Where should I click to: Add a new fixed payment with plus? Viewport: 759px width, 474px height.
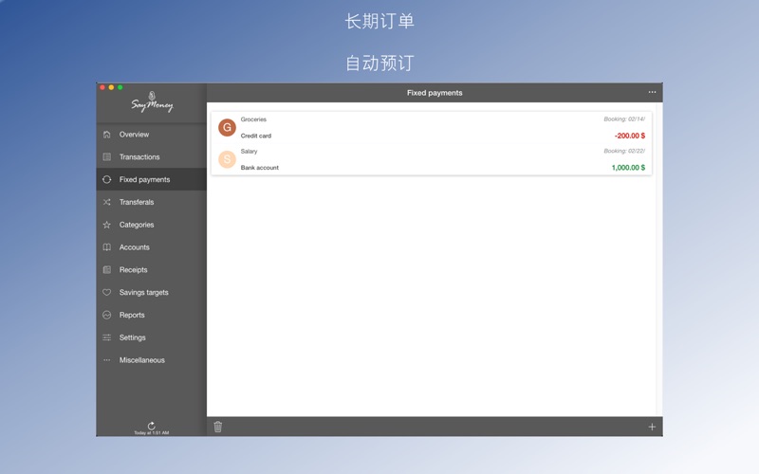(652, 427)
